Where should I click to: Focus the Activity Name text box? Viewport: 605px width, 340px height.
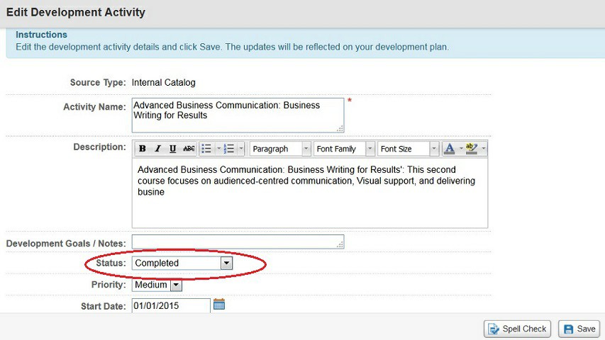(238, 115)
